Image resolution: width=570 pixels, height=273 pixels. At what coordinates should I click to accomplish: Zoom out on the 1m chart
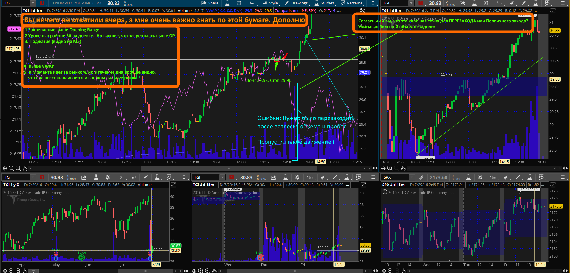[18, 168]
